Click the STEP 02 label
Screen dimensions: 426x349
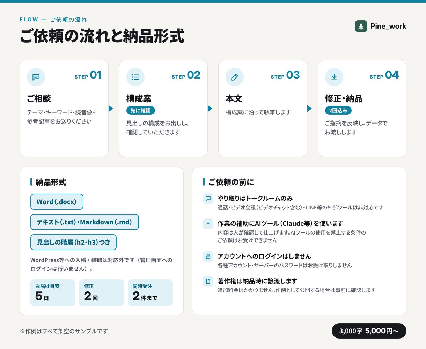pyautogui.click(x=186, y=75)
